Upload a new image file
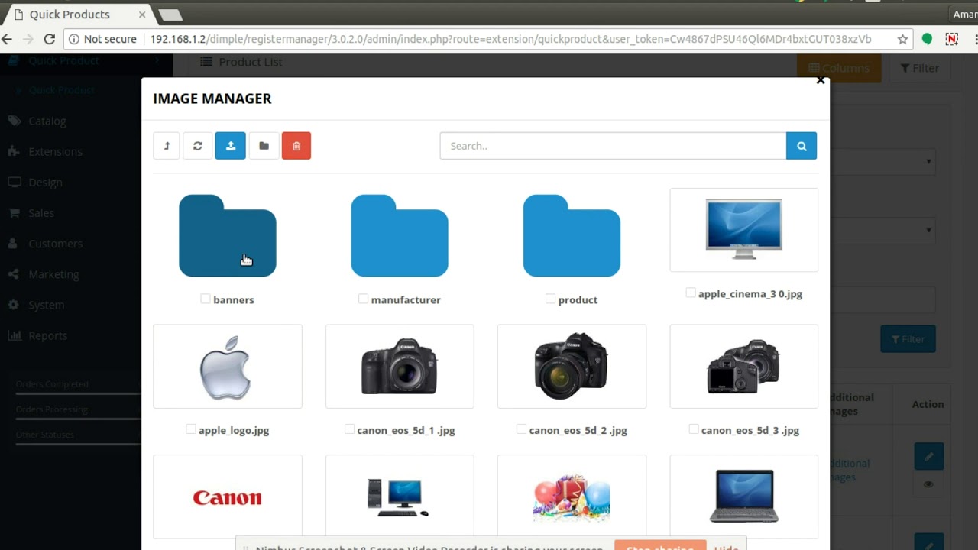The height and width of the screenshot is (550, 978). point(230,145)
